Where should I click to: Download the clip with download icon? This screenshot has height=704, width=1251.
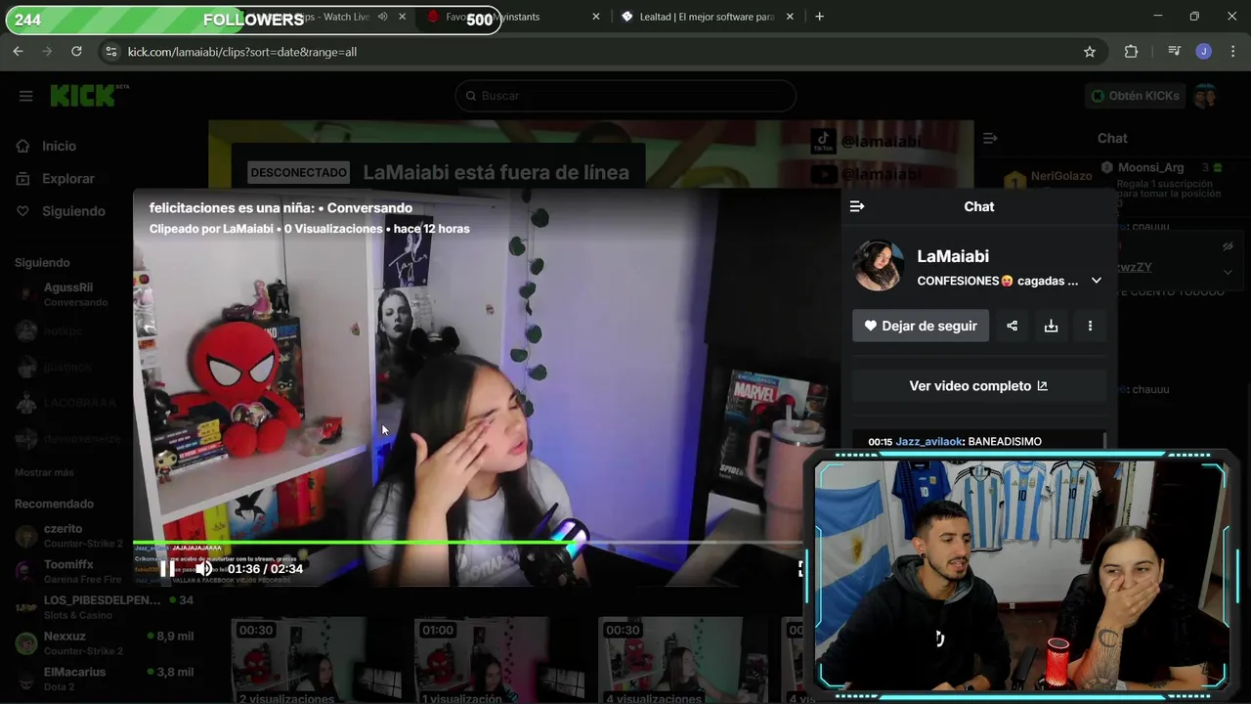(x=1052, y=326)
